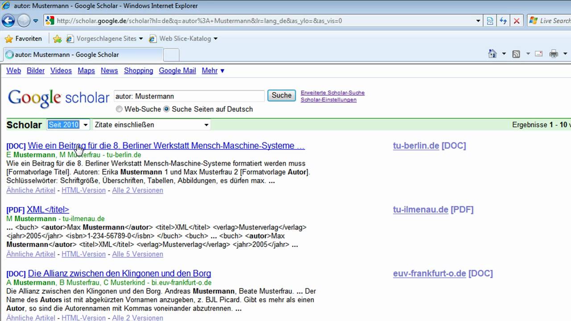The image size is (571, 321).
Task: Open Web Slice-Katalog dropdown
Action: pyautogui.click(x=184, y=39)
